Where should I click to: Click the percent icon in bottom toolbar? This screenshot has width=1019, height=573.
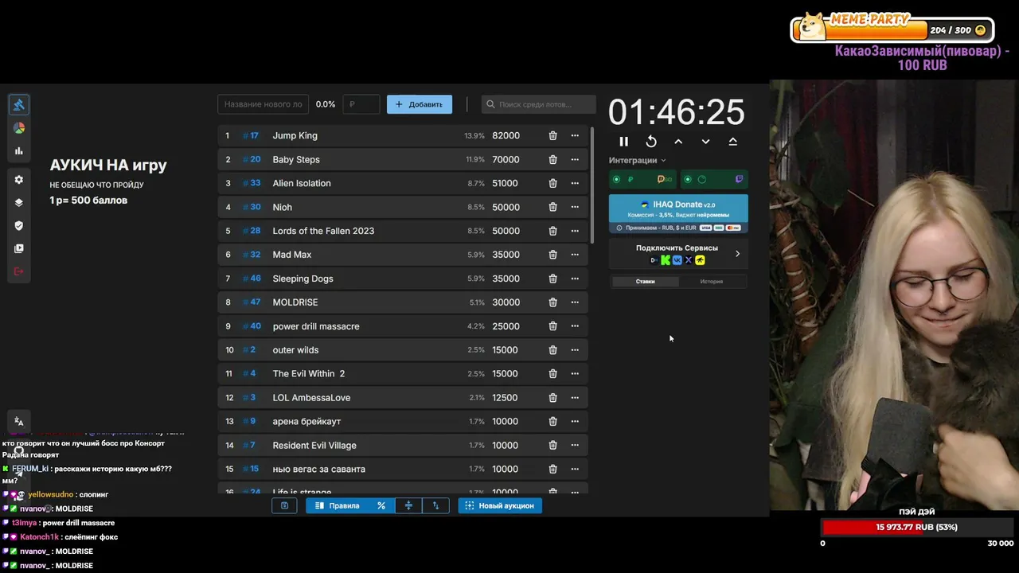(381, 505)
